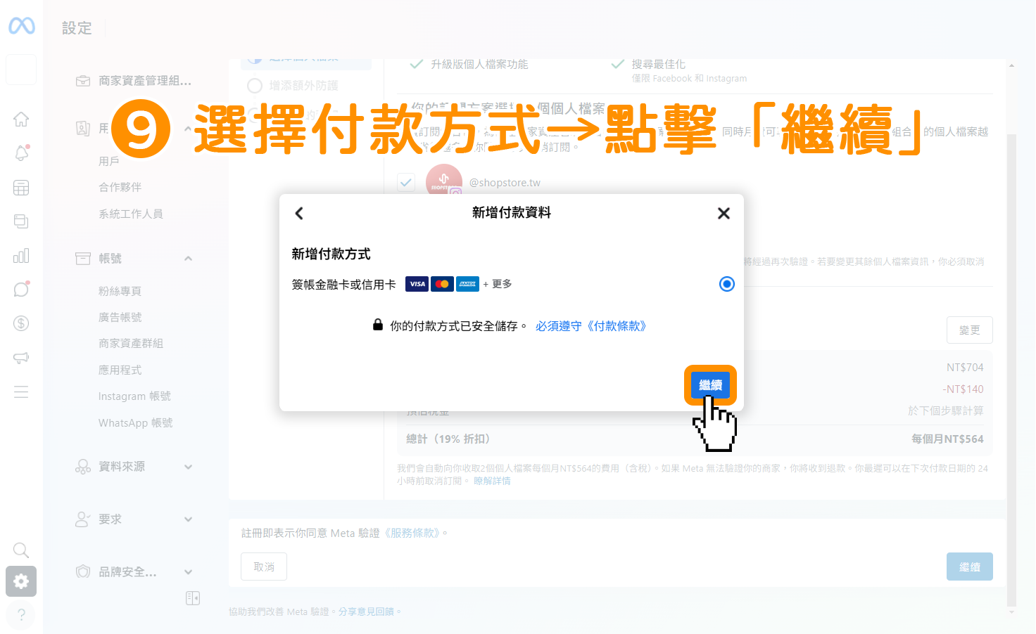Expand the 品牌安全 section
The width and height of the screenshot is (1036, 634).
[x=188, y=572]
